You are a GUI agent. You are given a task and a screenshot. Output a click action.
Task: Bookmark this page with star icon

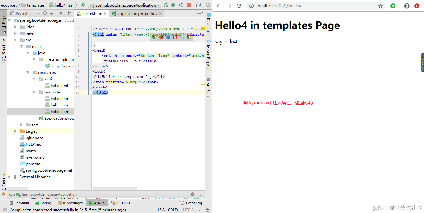(381, 6)
